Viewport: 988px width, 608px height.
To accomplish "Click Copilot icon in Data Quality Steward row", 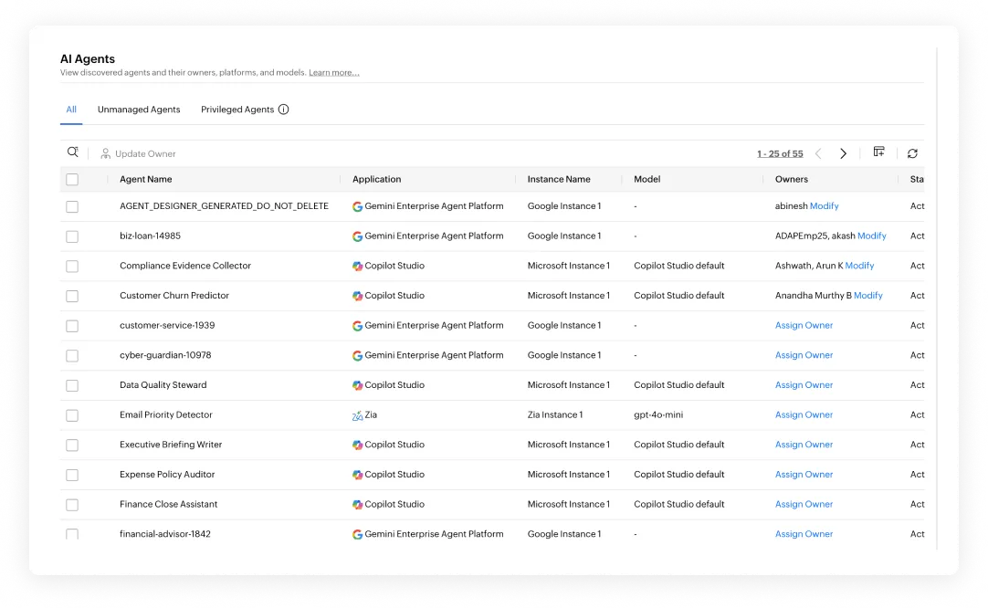I will click(x=357, y=385).
